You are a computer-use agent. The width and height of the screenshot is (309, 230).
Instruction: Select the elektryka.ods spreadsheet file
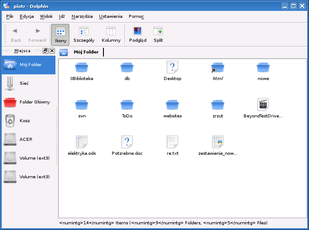click(82, 142)
